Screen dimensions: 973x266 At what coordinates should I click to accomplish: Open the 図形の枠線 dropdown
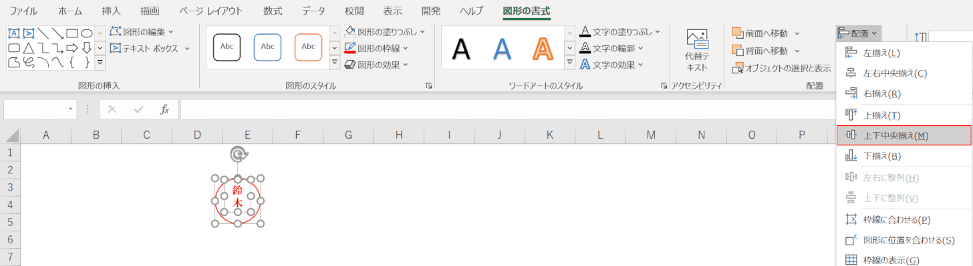(x=406, y=48)
